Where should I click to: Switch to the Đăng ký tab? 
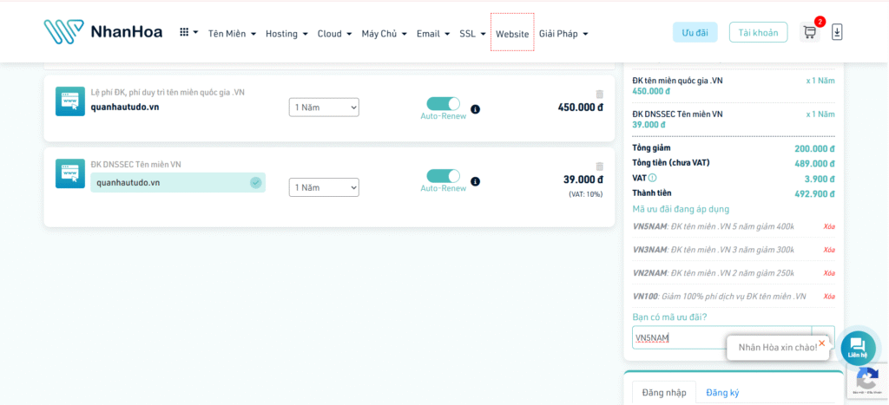[x=722, y=393]
